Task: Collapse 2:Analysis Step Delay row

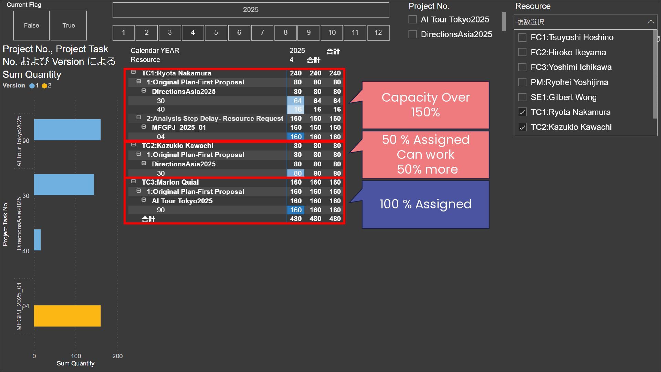Action: [x=139, y=117]
